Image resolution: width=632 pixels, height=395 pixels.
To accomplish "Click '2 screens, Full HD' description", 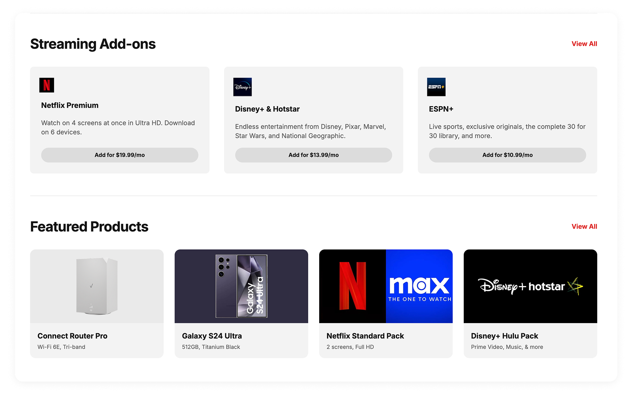I will click(x=350, y=347).
